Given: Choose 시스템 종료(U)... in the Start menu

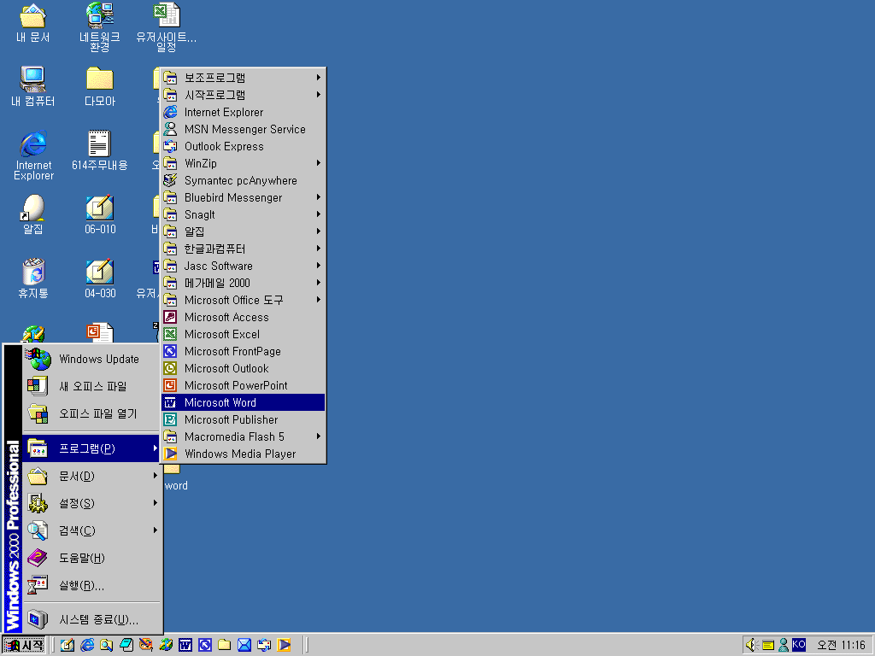Looking at the screenshot, I should tap(92, 619).
